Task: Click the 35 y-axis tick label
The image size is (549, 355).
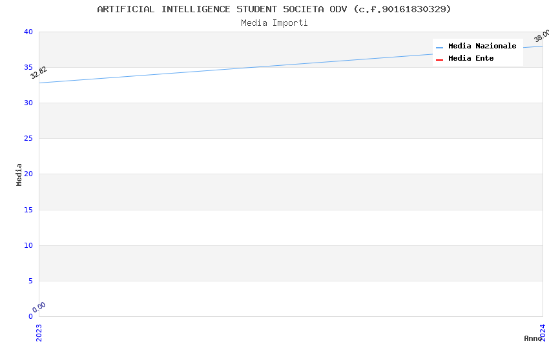Action: click(28, 68)
